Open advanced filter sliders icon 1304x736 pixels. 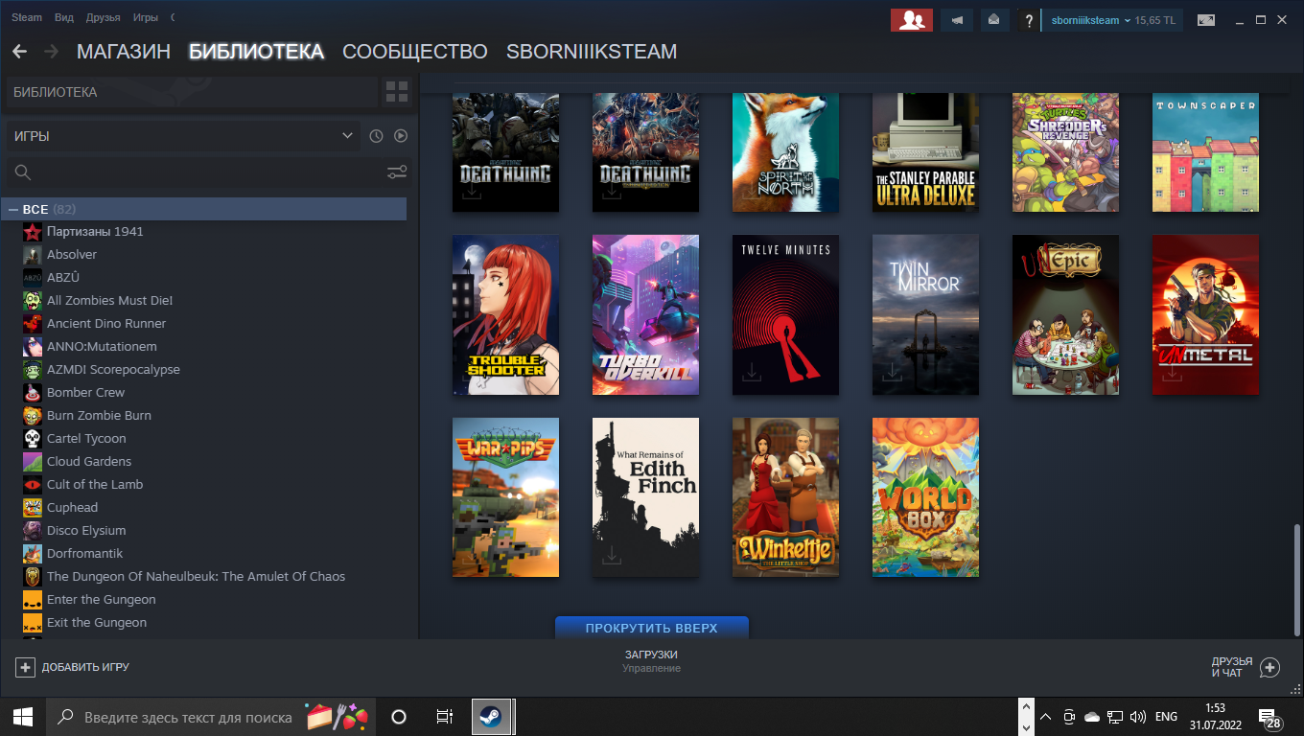point(397,172)
